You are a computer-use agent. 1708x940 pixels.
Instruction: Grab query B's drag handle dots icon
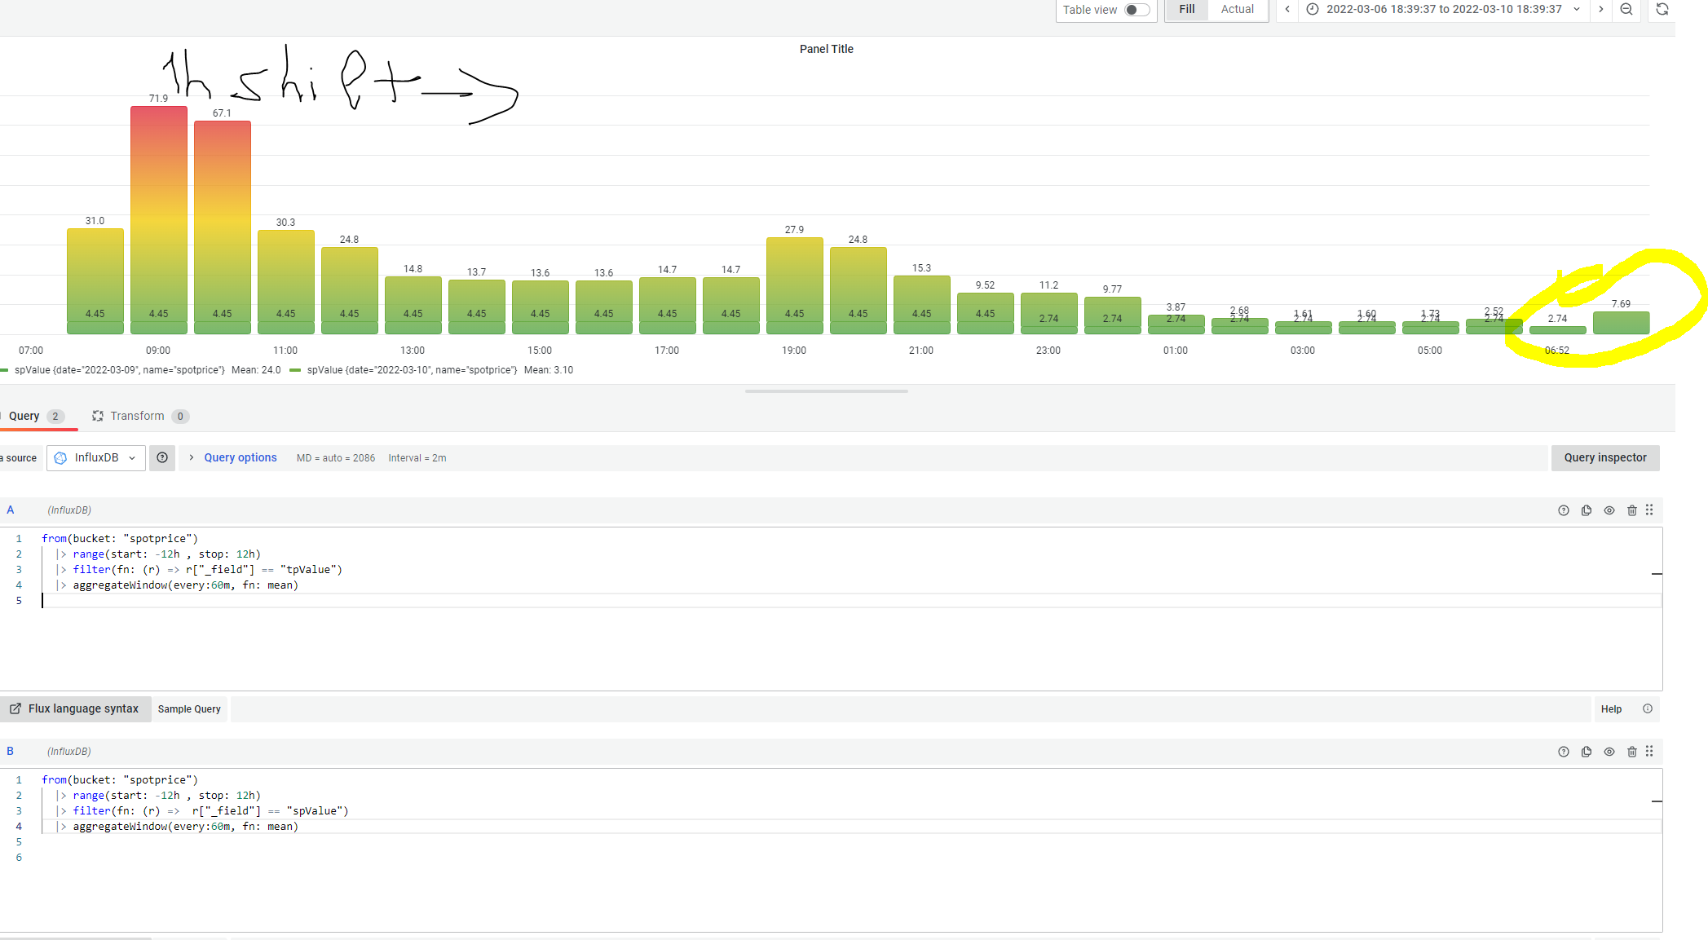point(1649,751)
